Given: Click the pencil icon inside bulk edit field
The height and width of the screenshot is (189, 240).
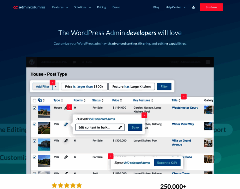Looking at the screenshot, I should point(120,127).
